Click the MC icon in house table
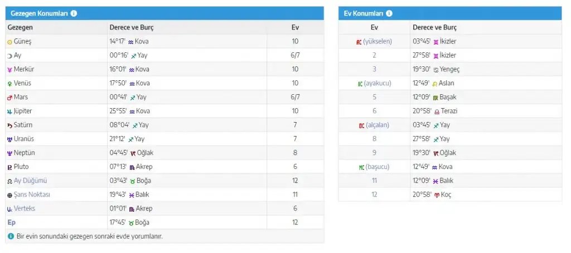The height and width of the screenshot is (253, 571). point(361,167)
